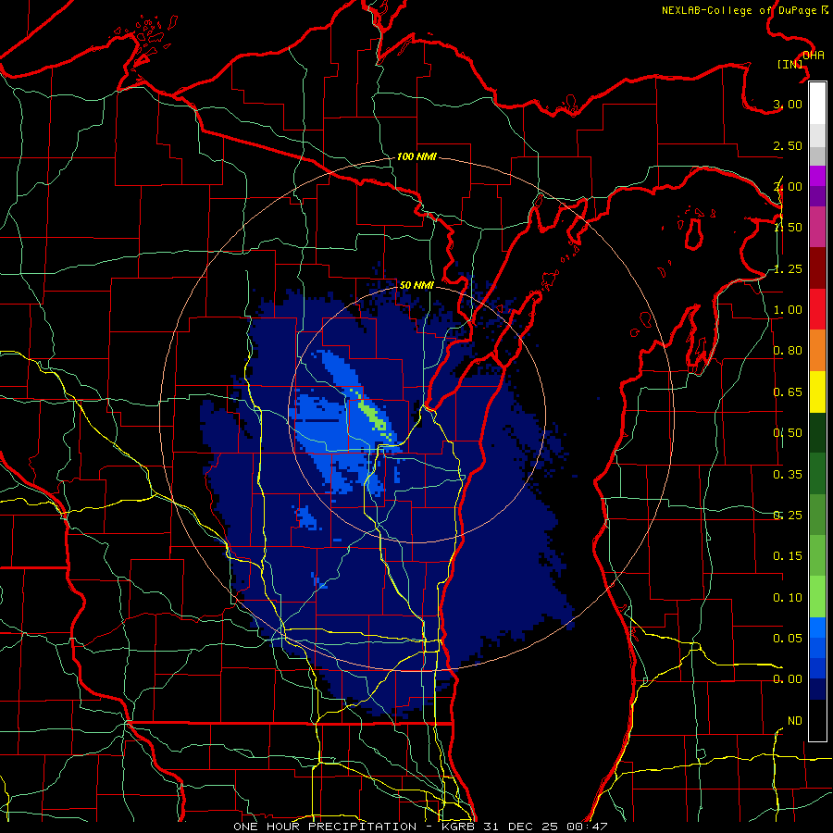This screenshot has width=833, height=833.
Task: Select the dark red legend swatch
Action: coord(817,268)
